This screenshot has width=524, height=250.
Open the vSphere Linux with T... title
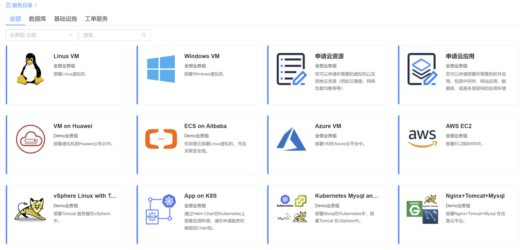click(85, 196)
